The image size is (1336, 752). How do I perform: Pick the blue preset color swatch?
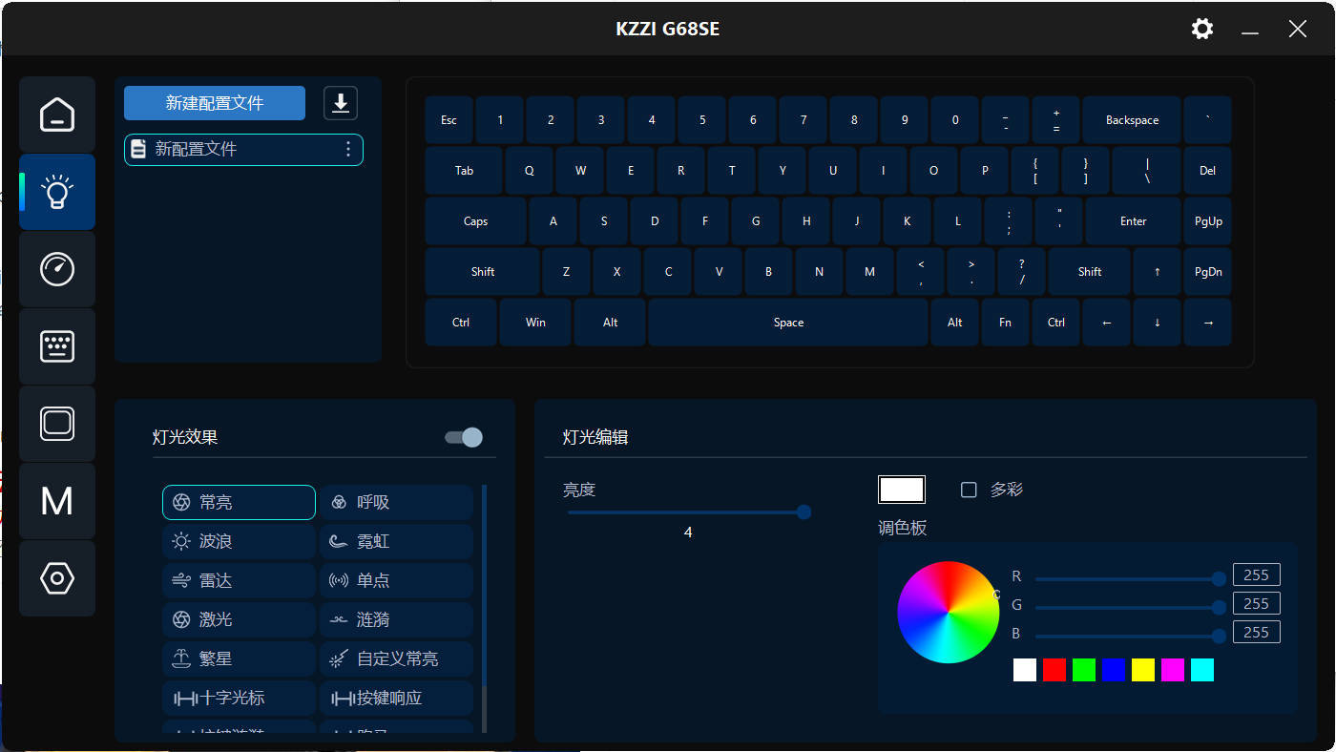click(1114, 670)
